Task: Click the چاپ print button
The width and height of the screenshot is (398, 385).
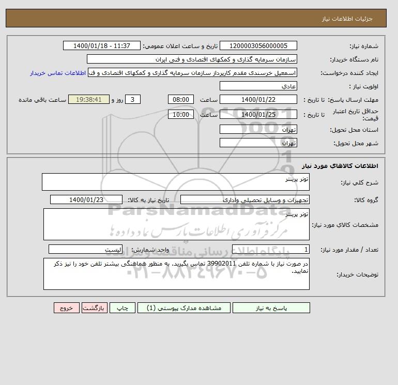Action: pos(123,307)
